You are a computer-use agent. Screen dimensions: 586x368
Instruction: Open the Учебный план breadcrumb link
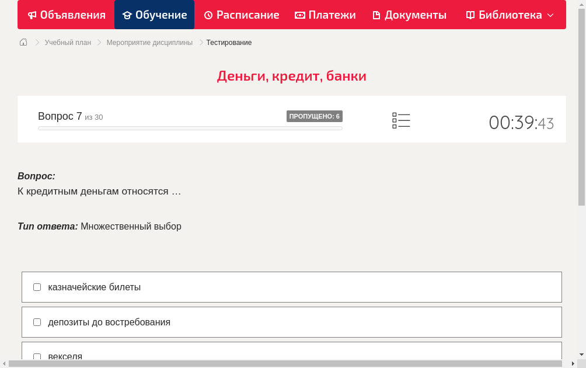point(67,43)
